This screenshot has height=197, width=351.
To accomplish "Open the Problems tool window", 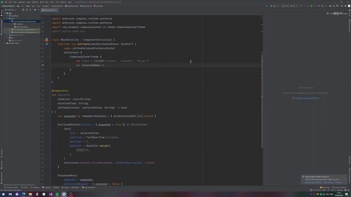I will click(35, 187).
